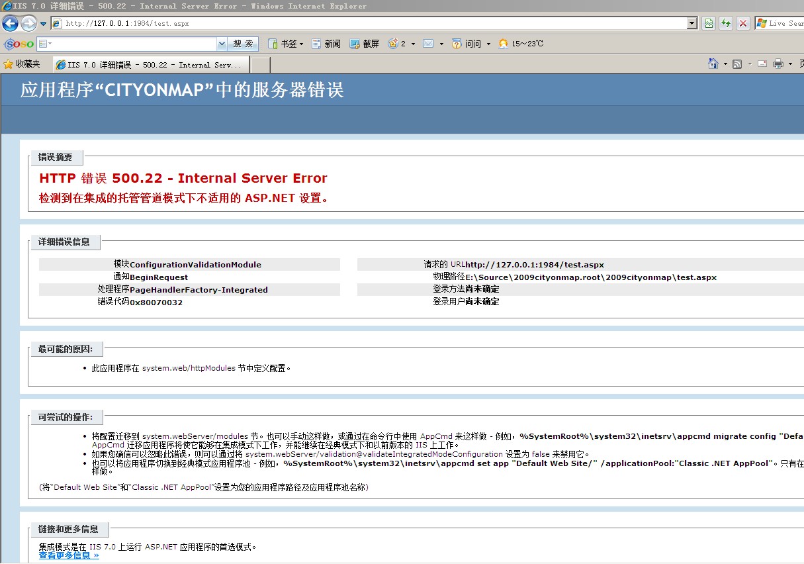Click the RSS feeds icon
Screen dimensions: 804x564
click(737, 64)
